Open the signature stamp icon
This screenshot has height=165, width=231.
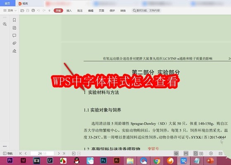point(14,51)
